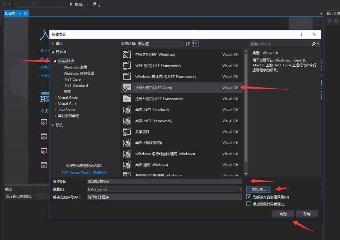Viewport: 340px width, 240px height.
Task: Click the 浏览(B)... button
Action: pos(259,189)
